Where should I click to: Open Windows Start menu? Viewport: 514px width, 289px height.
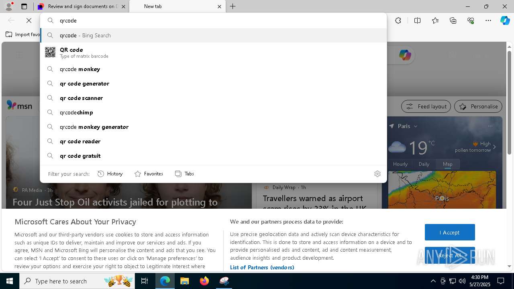[x=10, y=281]
